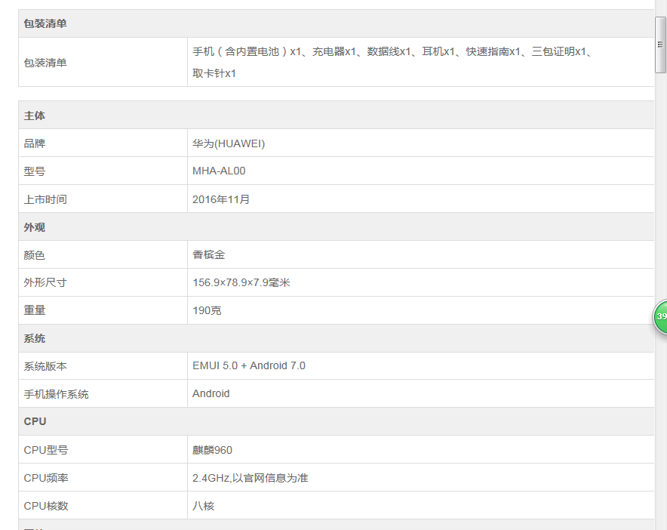
Task: Select the core count value 八核
Action: click(203, 506)
